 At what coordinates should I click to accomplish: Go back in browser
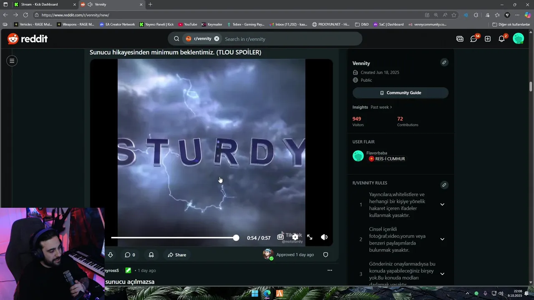coord(5,15)
